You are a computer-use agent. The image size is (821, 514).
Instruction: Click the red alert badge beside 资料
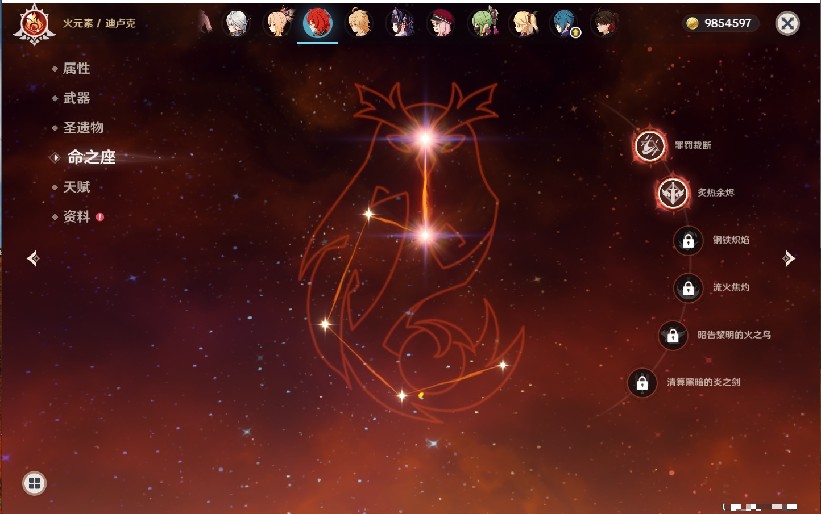pos(100,217)
